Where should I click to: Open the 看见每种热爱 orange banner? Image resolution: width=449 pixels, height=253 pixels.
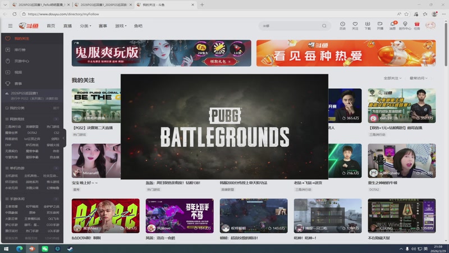(346, 53)
